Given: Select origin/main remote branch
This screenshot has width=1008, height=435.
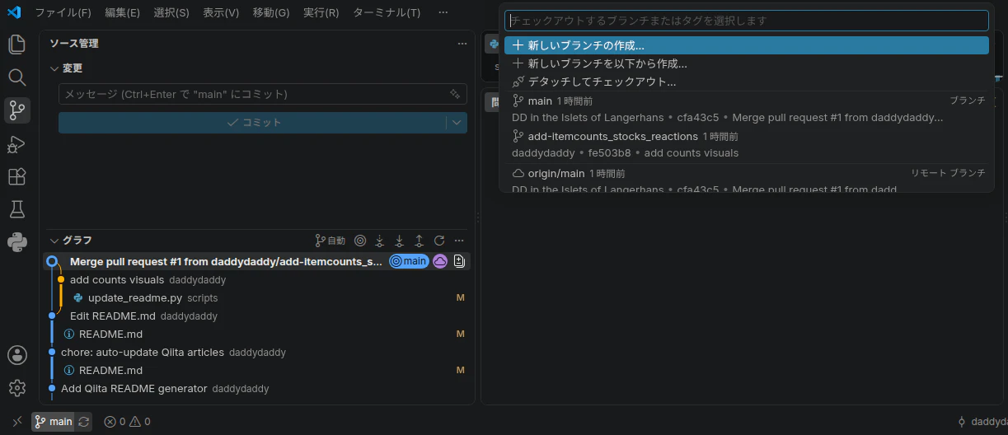Looking at the screenshot, I should 747,178.
